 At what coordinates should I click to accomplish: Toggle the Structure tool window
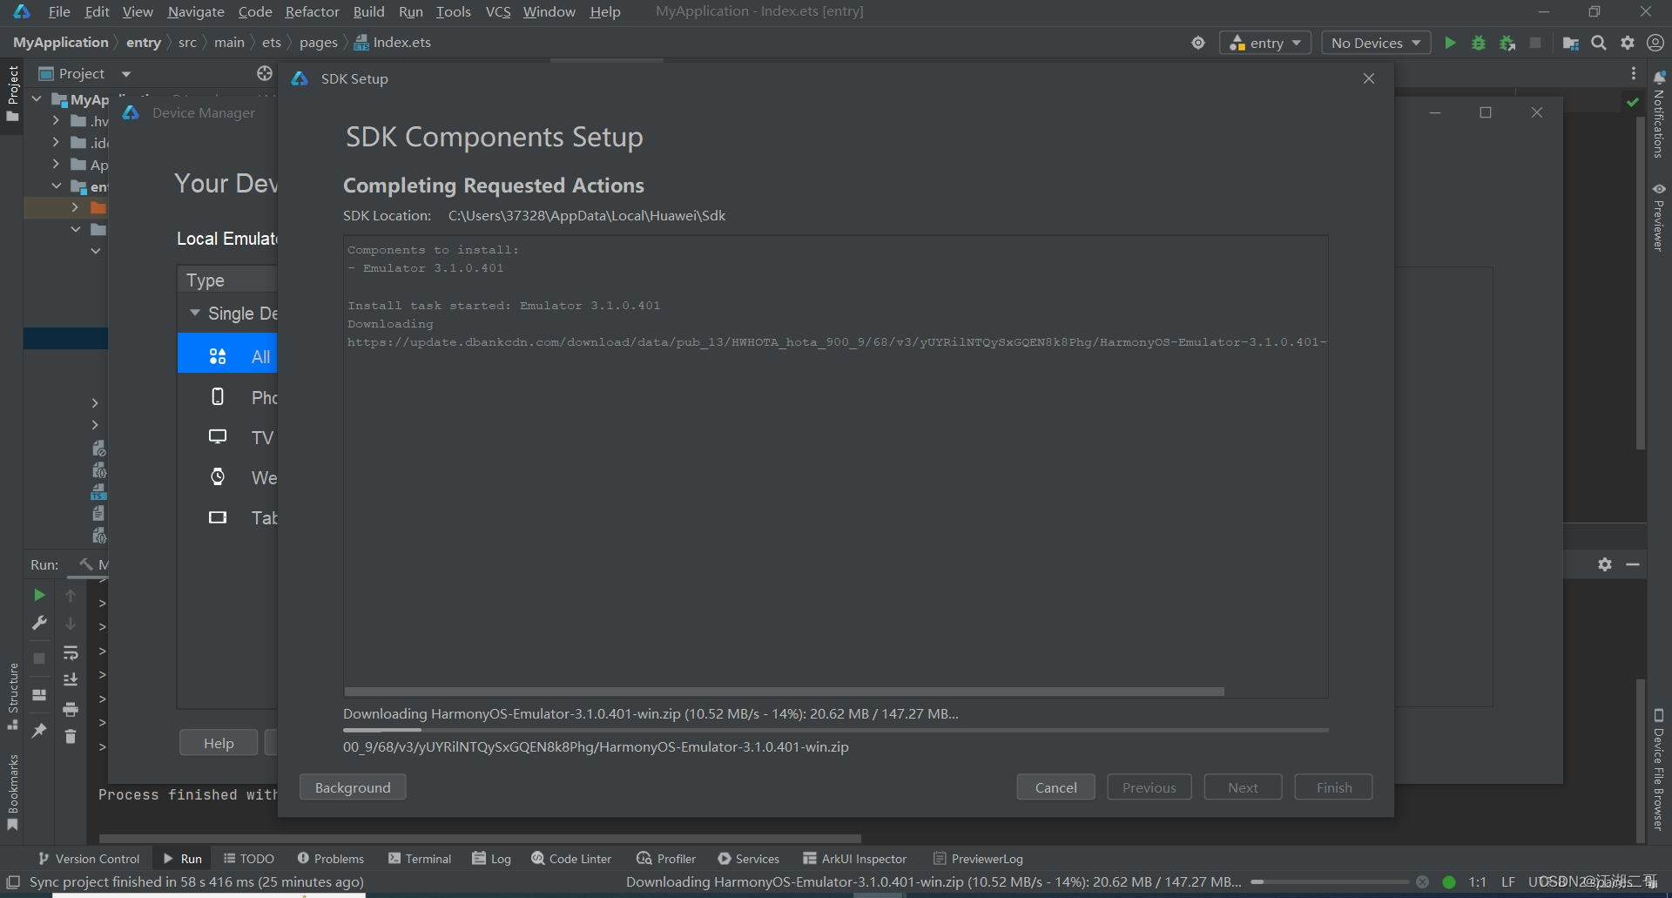[x=12, y=696]
